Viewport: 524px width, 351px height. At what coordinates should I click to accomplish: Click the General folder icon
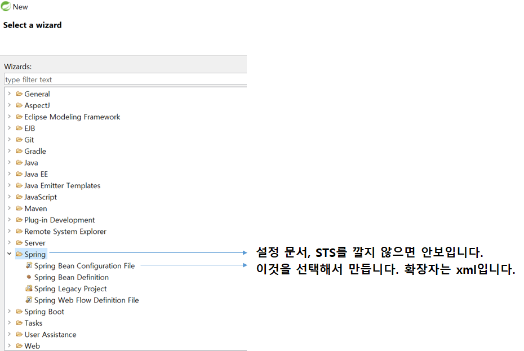(19, 94)
